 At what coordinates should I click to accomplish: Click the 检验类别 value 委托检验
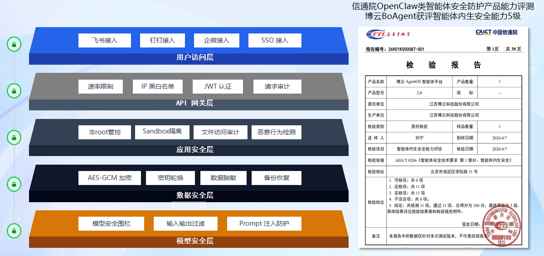click(x=419, y=127)
